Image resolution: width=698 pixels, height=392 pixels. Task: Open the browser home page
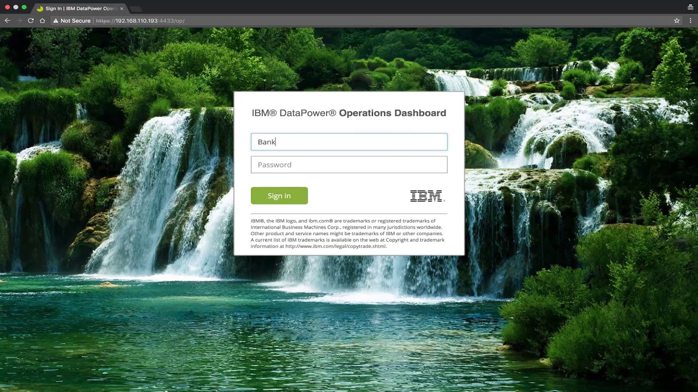42,21
